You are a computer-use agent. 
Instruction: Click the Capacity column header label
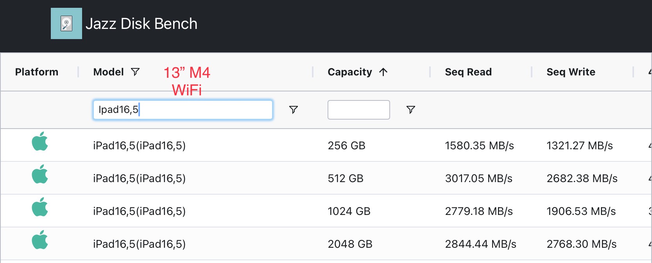tap(350, 72)
